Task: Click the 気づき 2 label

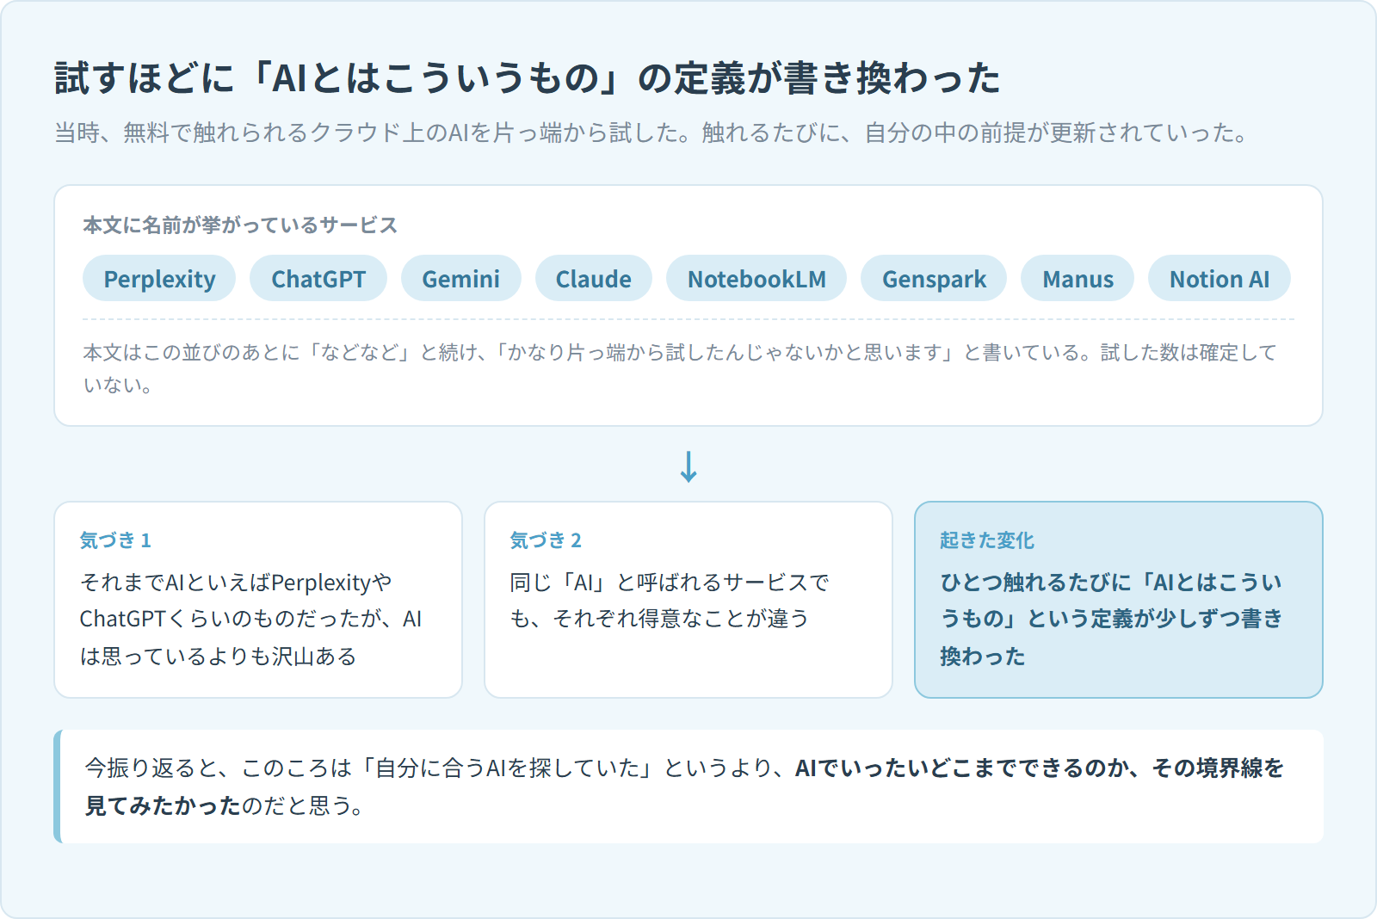Action: tap(546, 540)
